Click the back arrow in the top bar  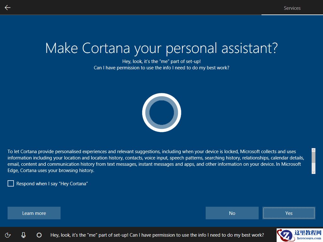click(8, 8)
